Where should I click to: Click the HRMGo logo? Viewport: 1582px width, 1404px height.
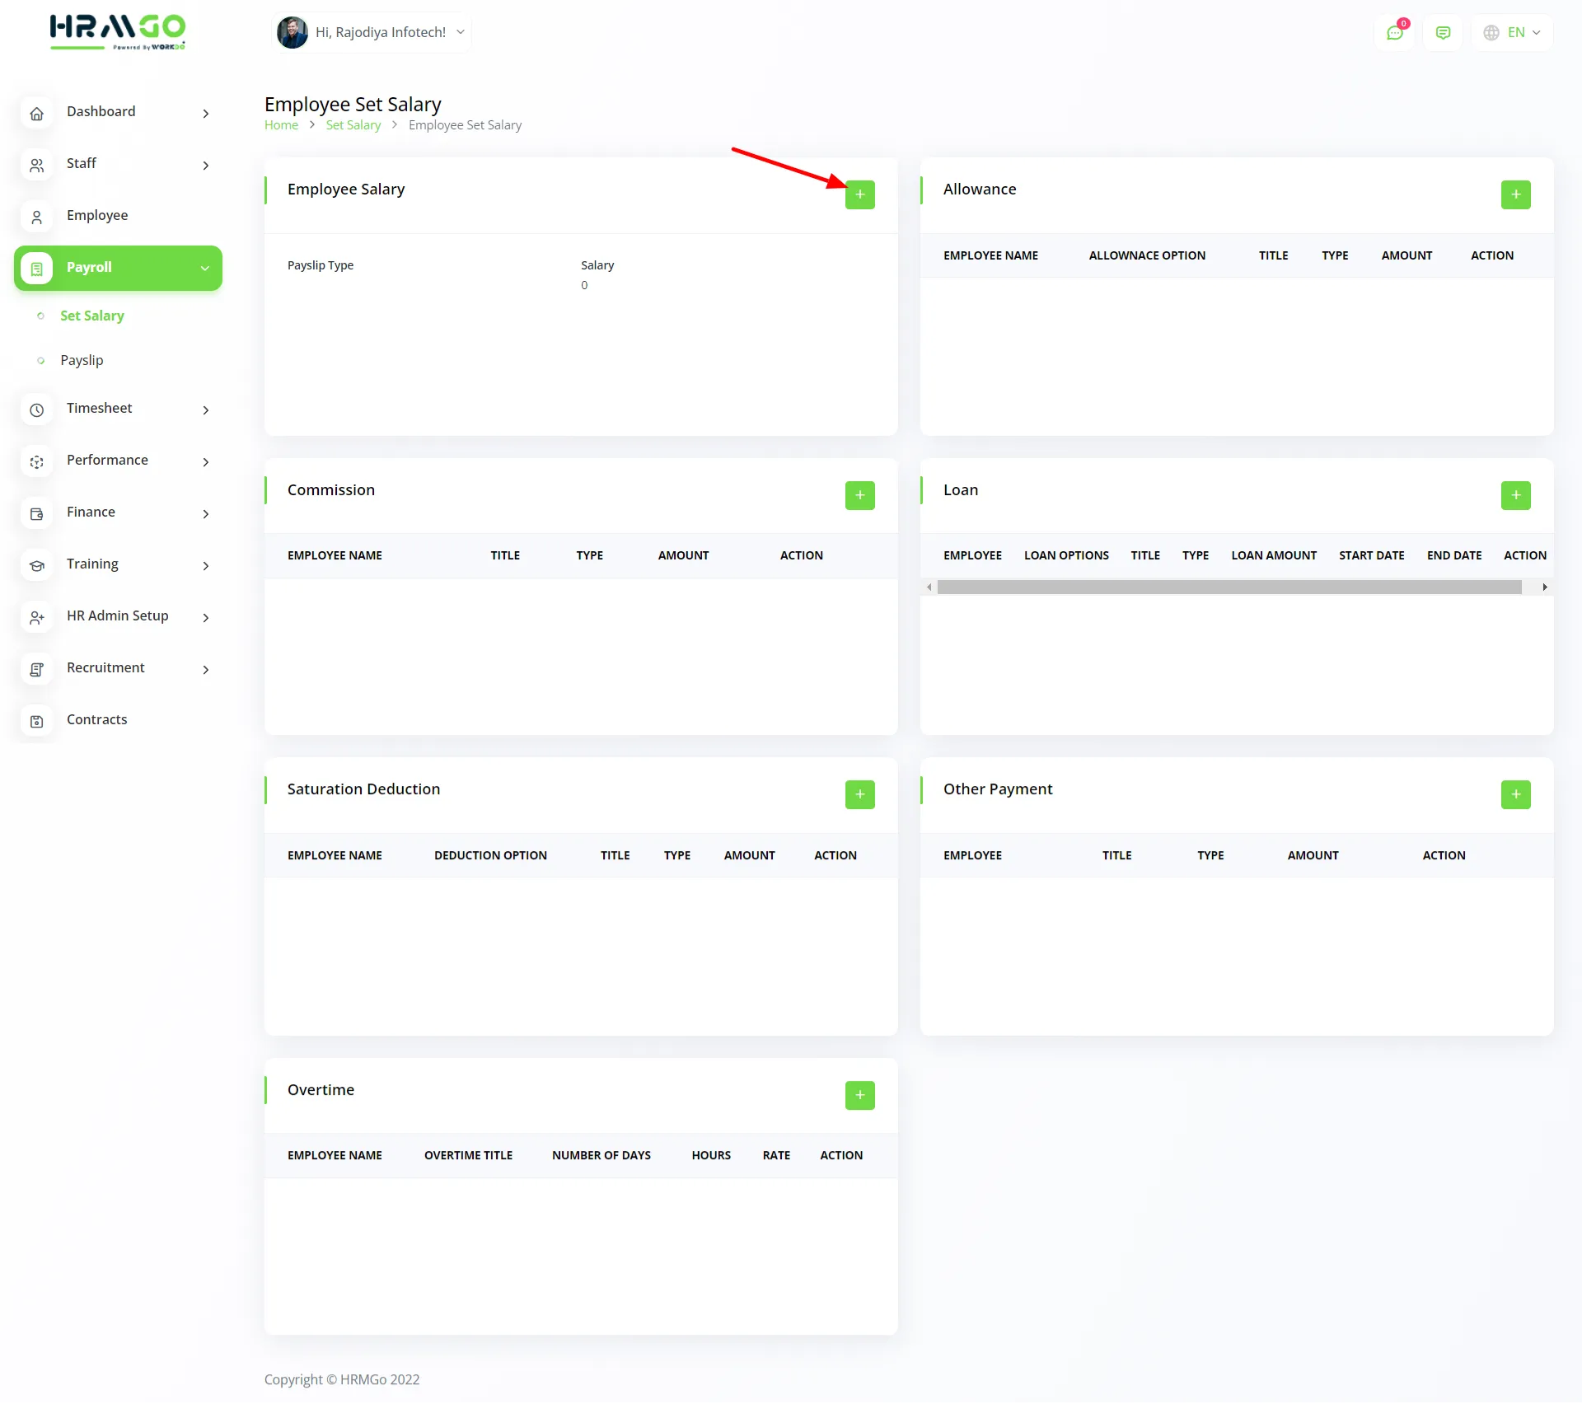pos(117,31)
